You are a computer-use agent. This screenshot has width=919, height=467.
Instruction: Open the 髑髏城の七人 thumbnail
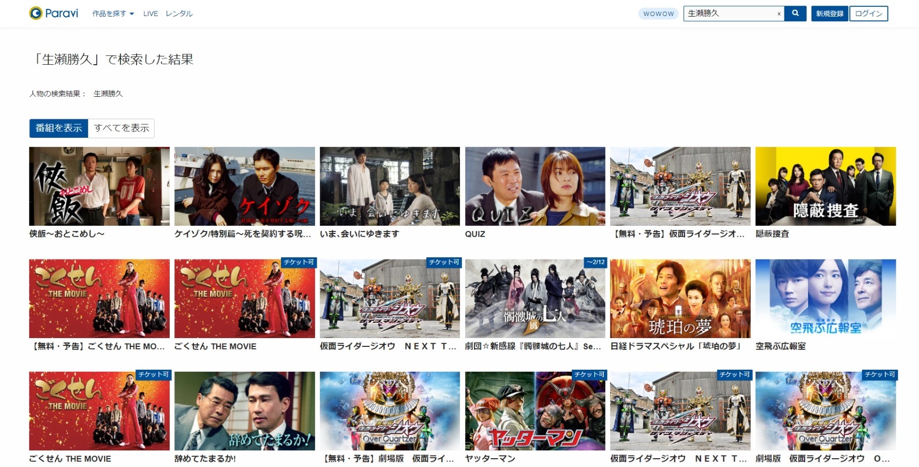(535, 298)
